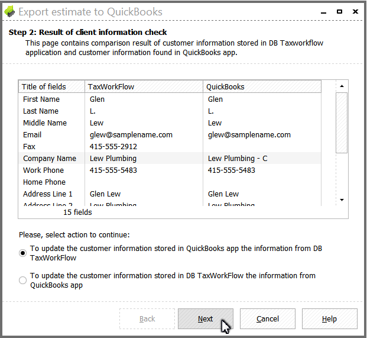
Task: Click QuickBooks first name 'Glen'
Action: pos(215,99)
